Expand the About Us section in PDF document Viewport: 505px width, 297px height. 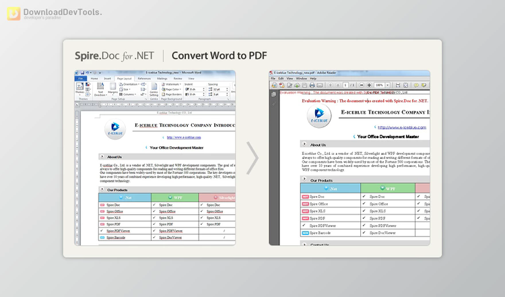[x=304, y=144]
